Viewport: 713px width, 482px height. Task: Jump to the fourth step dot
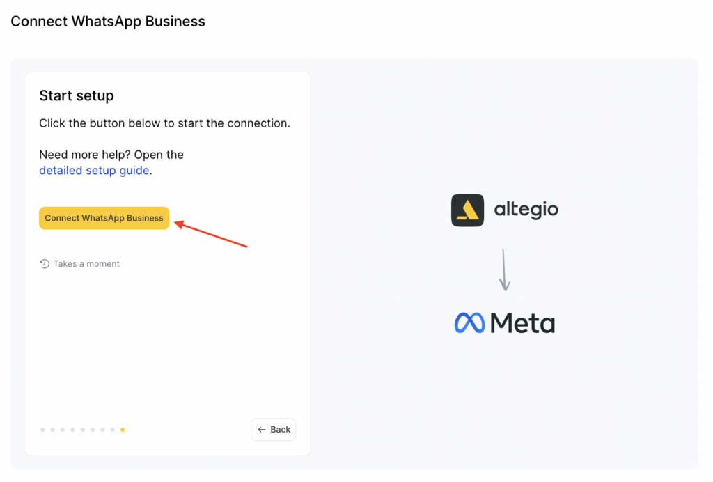72,430
